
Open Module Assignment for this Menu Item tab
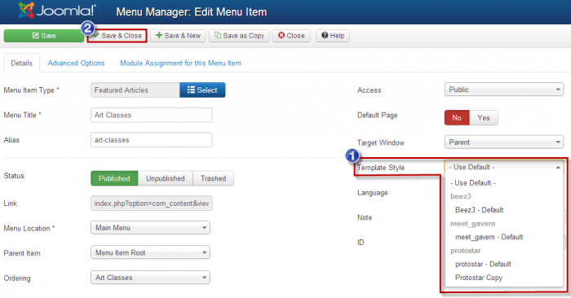(180, 64)
